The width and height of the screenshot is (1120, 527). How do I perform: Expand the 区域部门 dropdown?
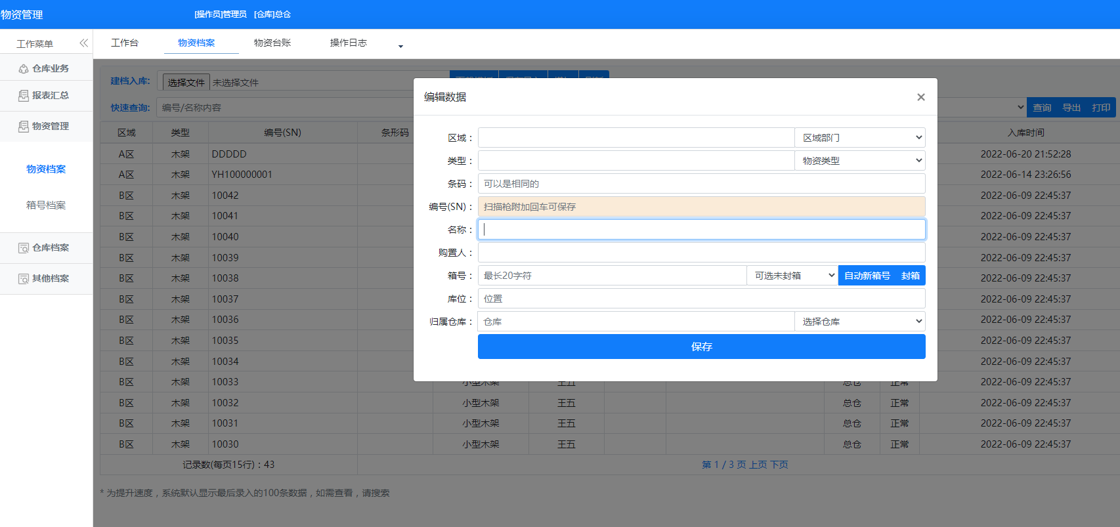pos(859,138)
